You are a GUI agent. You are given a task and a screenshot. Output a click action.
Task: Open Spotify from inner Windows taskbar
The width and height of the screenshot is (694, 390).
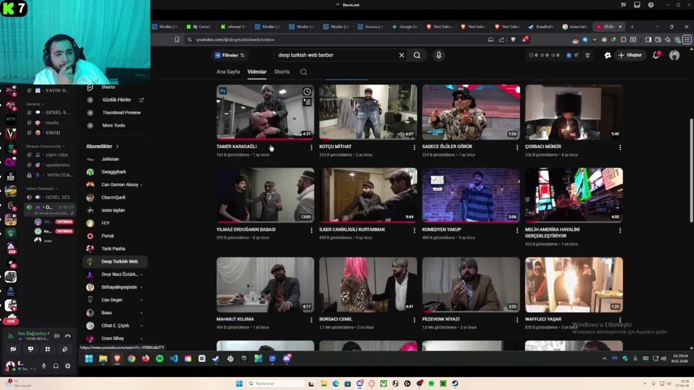click(159, 359)
